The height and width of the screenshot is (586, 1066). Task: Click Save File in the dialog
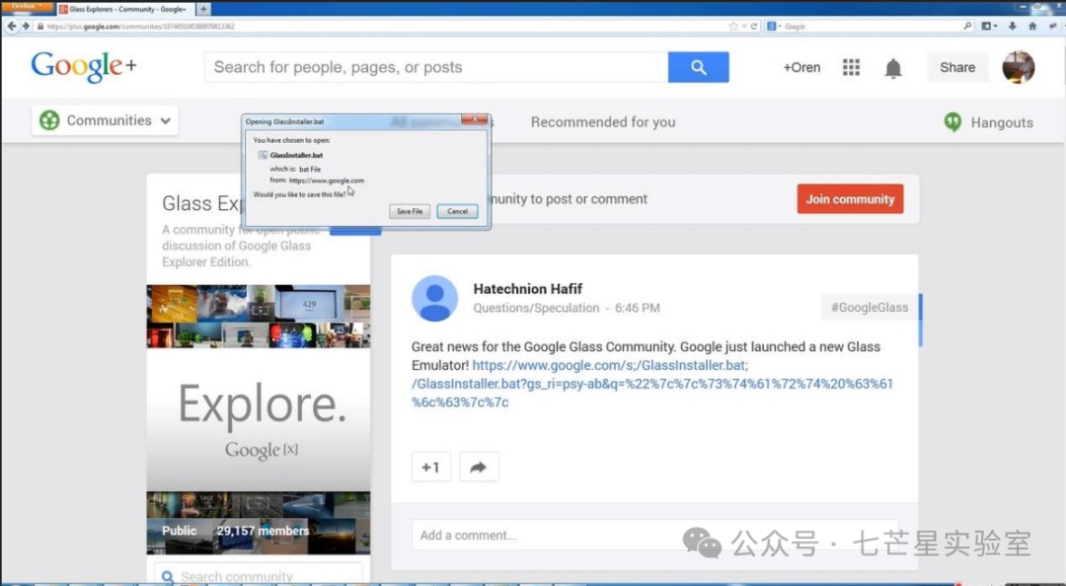pyautogui.click(x=410, y=211)
